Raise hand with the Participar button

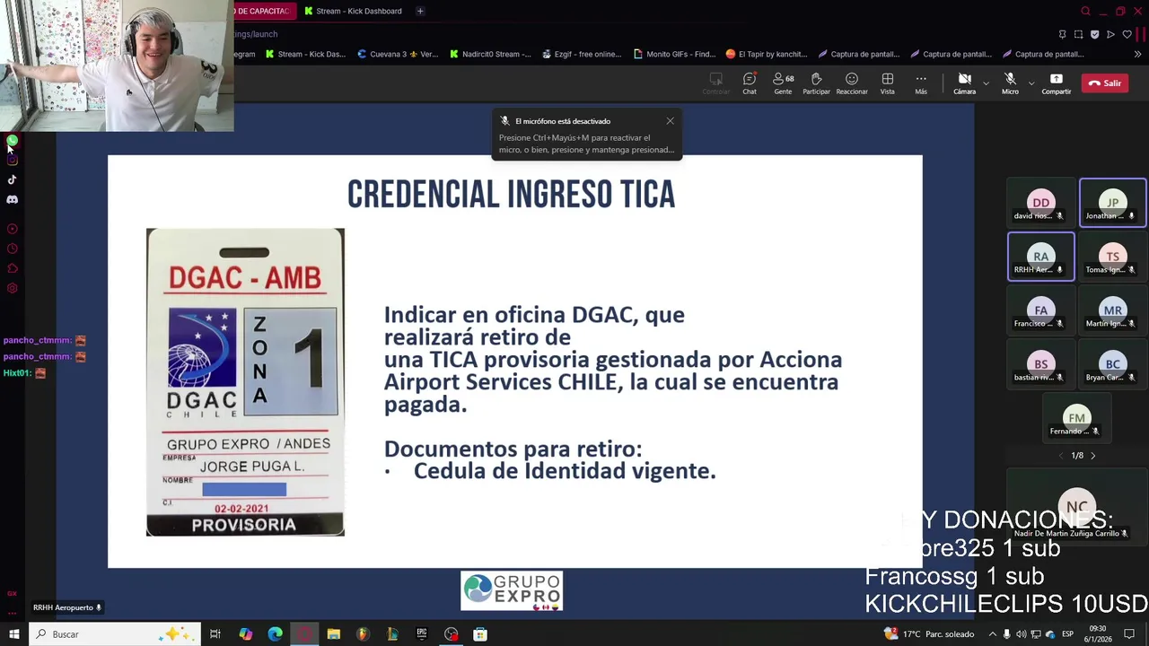[x=816, y=83]
